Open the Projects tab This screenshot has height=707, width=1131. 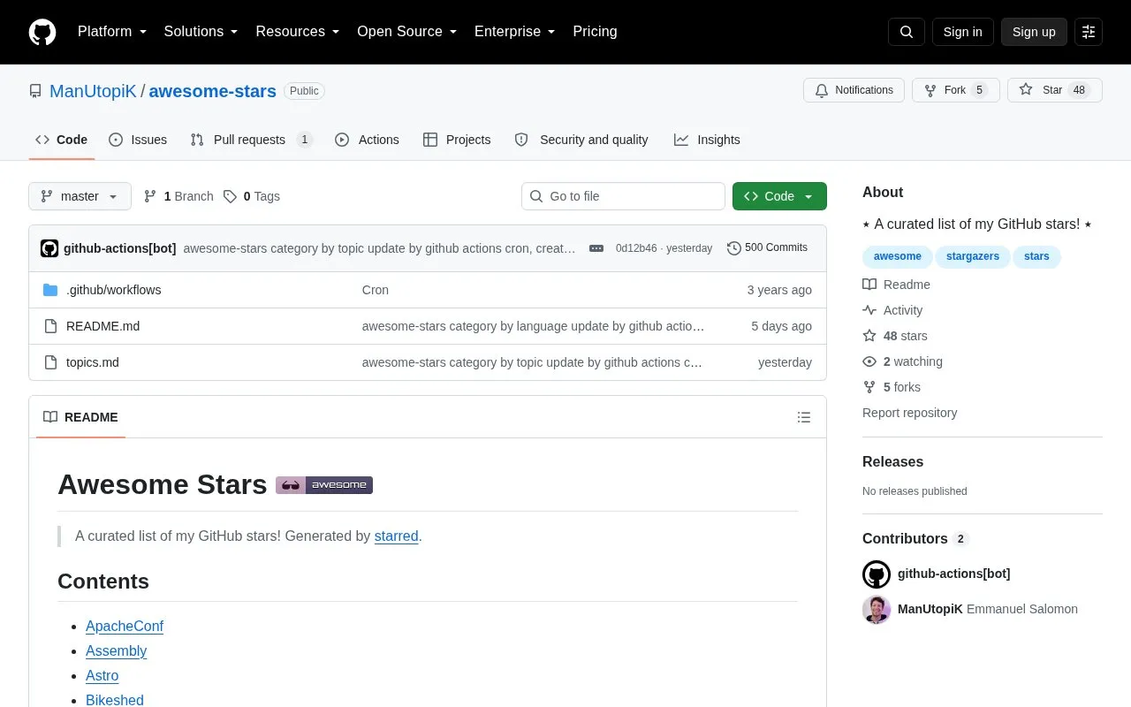pos(457,140)
